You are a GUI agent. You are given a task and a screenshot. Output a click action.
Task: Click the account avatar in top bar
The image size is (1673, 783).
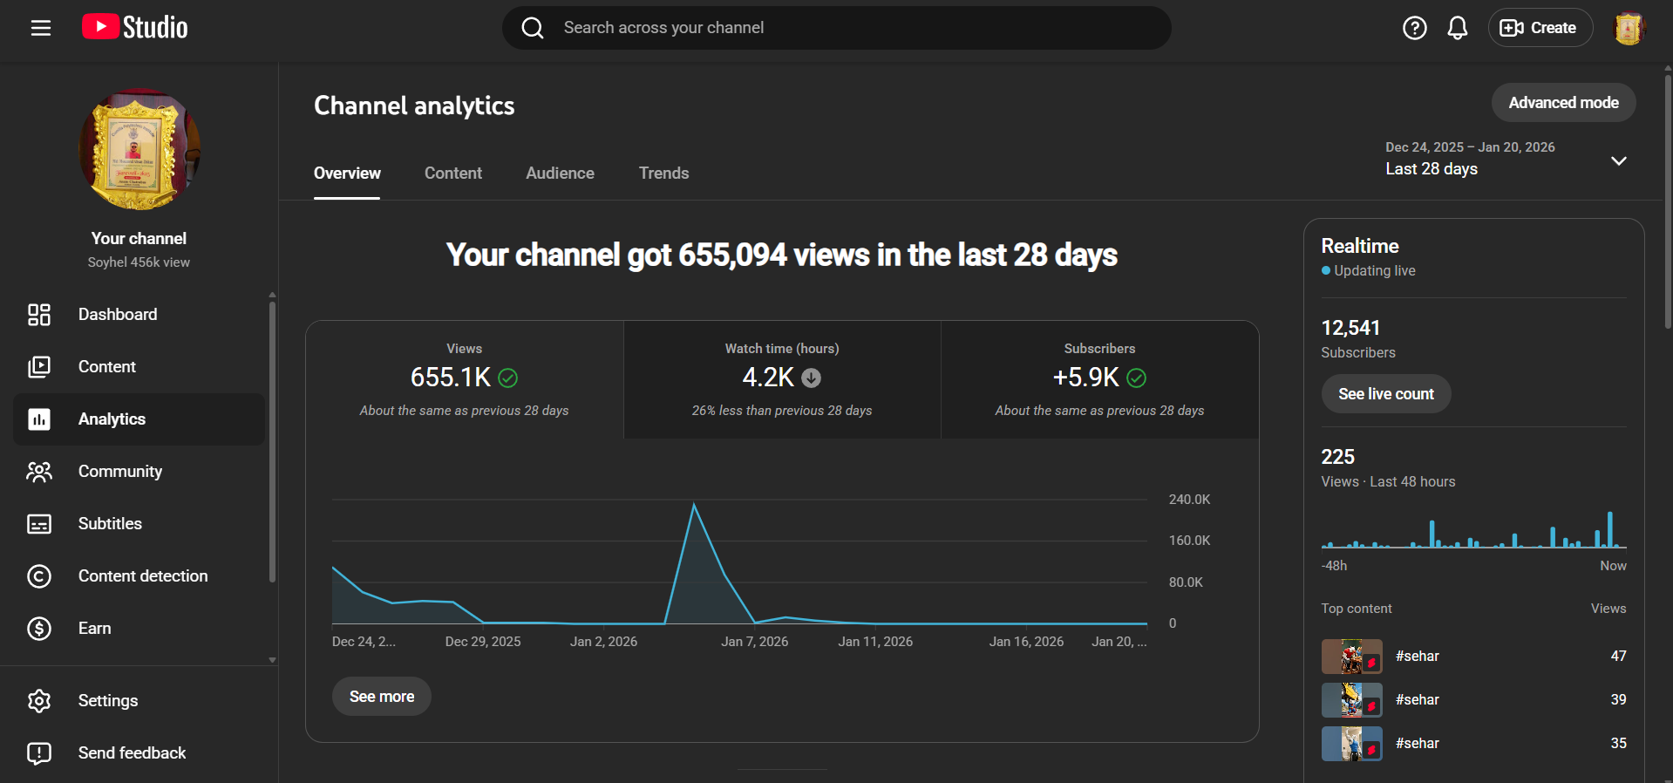coord(1628,28)
